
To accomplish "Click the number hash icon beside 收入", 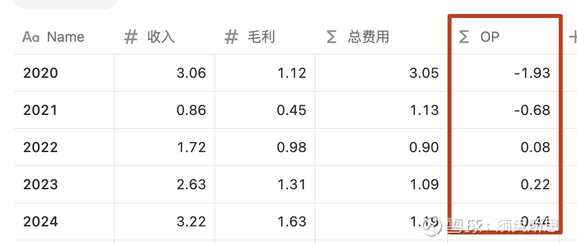I will click(130, 37).
